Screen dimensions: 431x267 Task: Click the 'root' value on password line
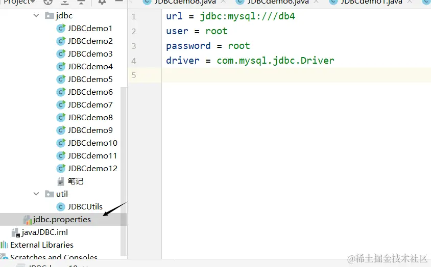[239, 46]
